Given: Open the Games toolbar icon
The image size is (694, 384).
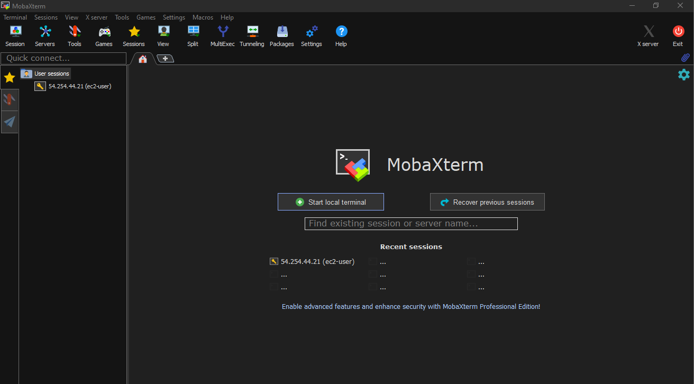Looking at the screenshot, I should tap(104, 36).
